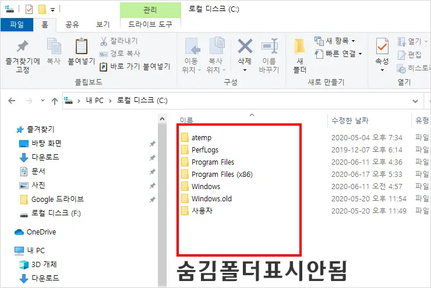Unpin the 바탕 화면 pin icon
The width and height of the screenshot is (431, 288).
click(x=152, y=144)
